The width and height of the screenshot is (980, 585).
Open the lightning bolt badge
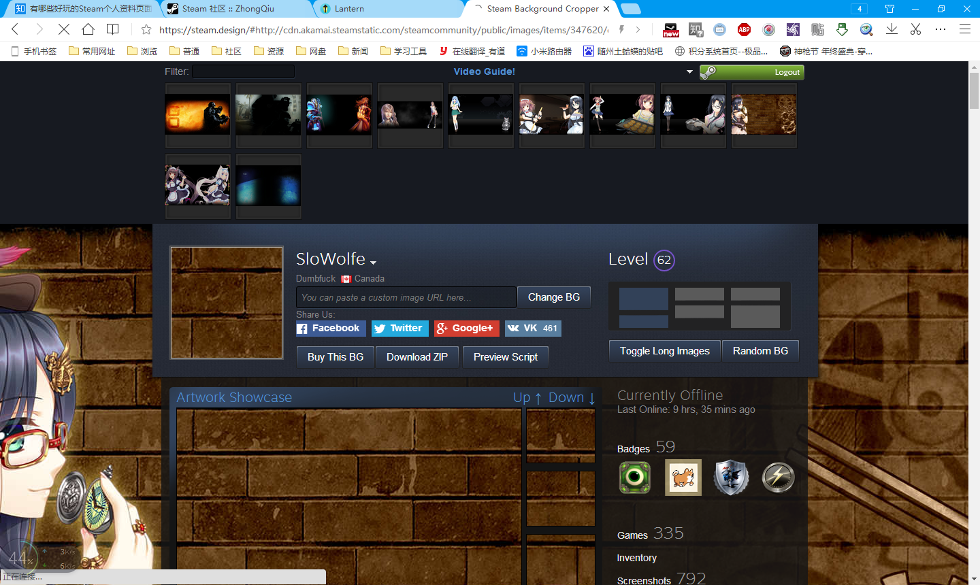tap(779, 477)
